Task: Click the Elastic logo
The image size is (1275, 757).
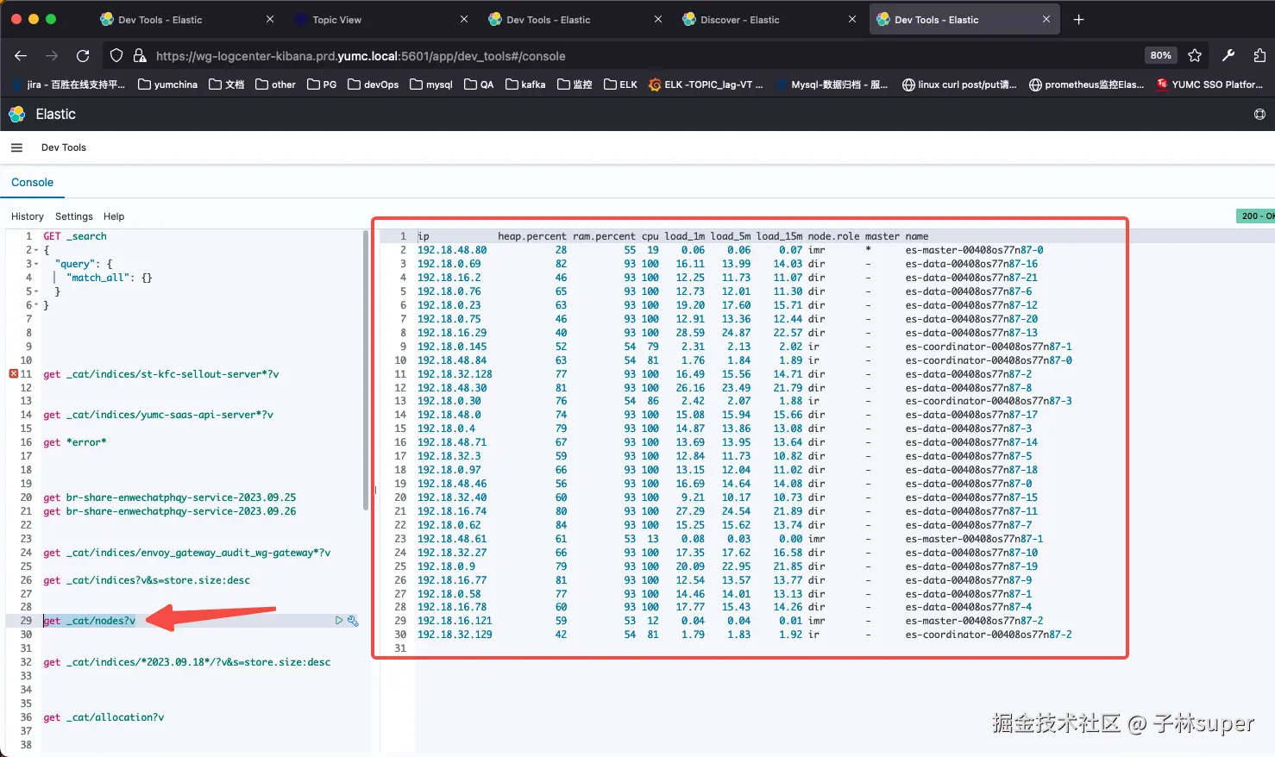Action: pos(17,114)
